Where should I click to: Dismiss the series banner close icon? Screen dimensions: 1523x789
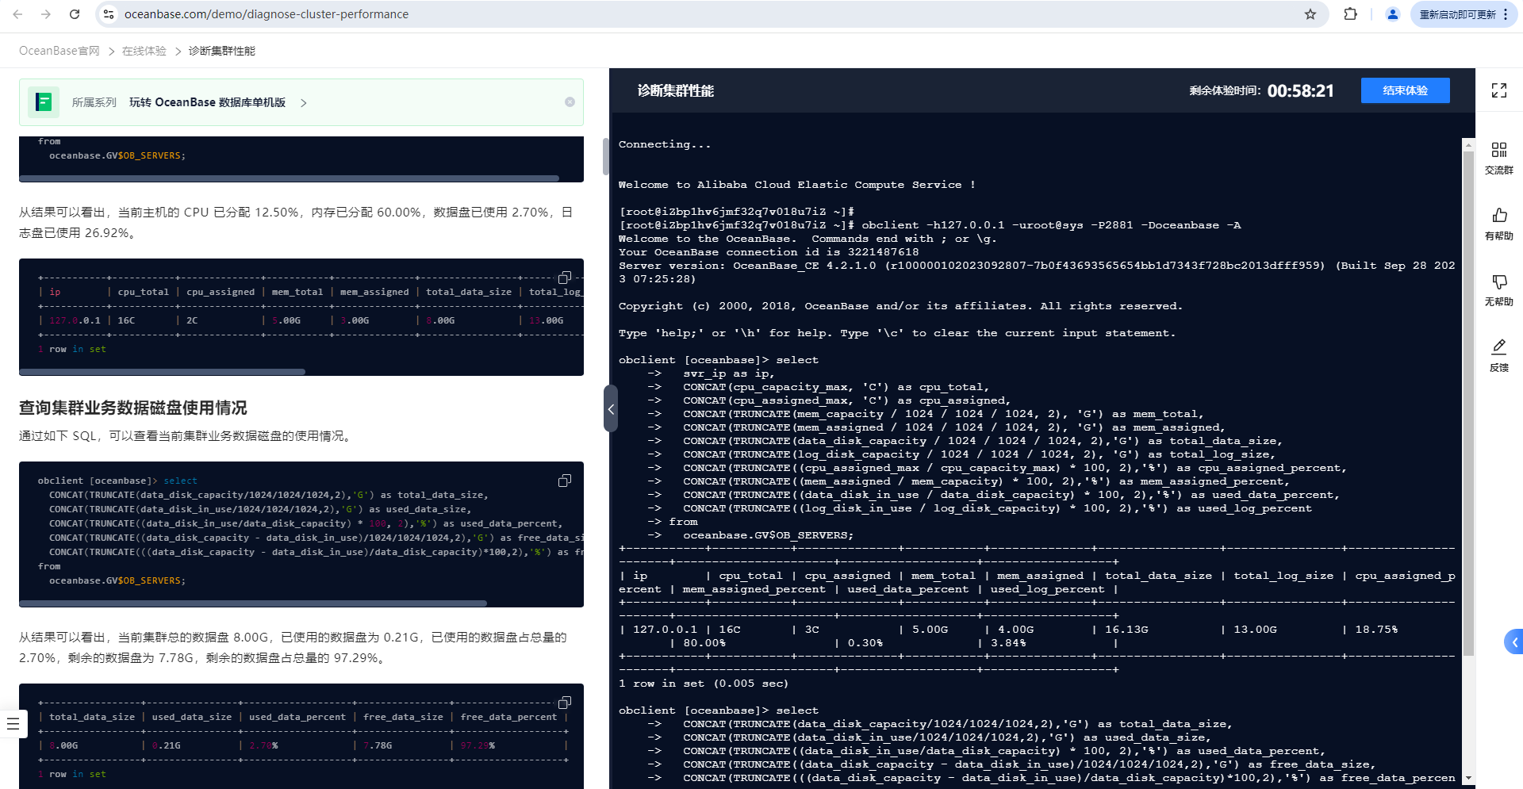tap(570, 102)
